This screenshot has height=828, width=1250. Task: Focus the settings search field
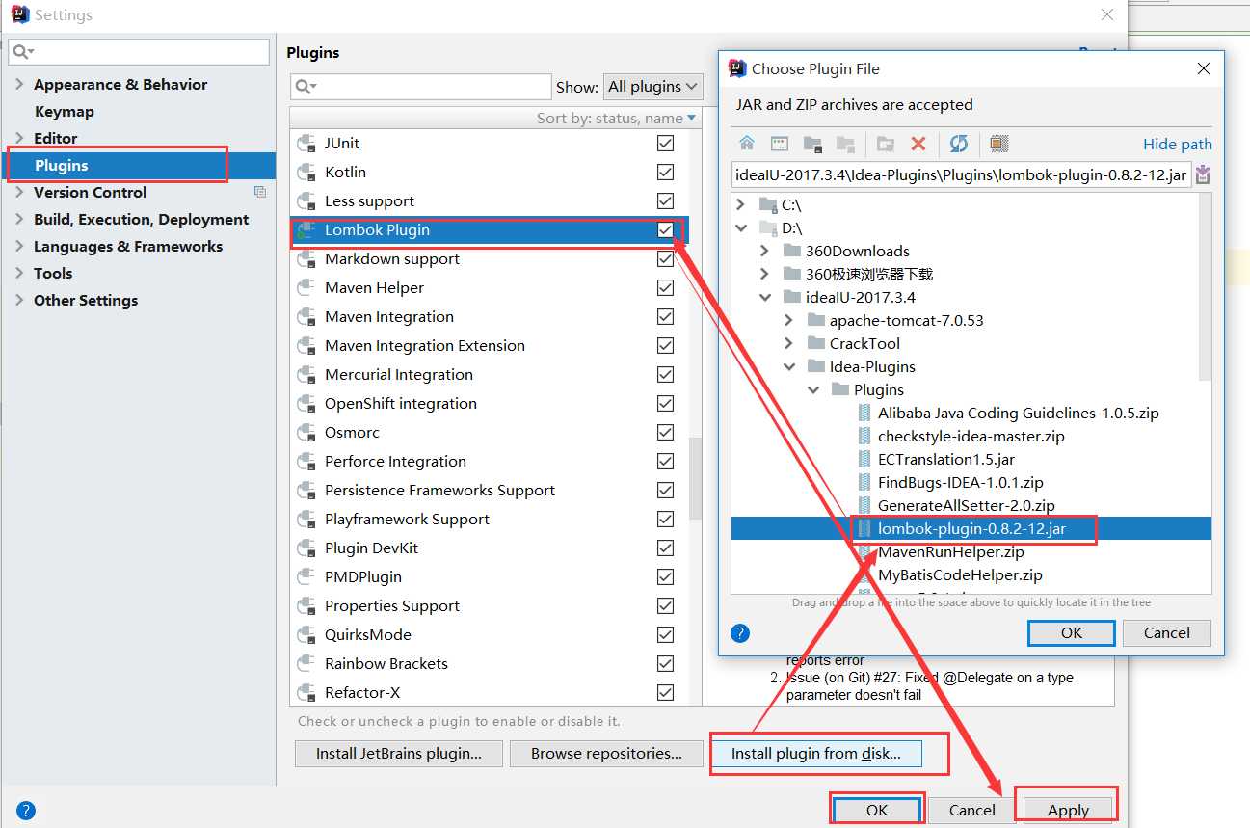point(139,52)
